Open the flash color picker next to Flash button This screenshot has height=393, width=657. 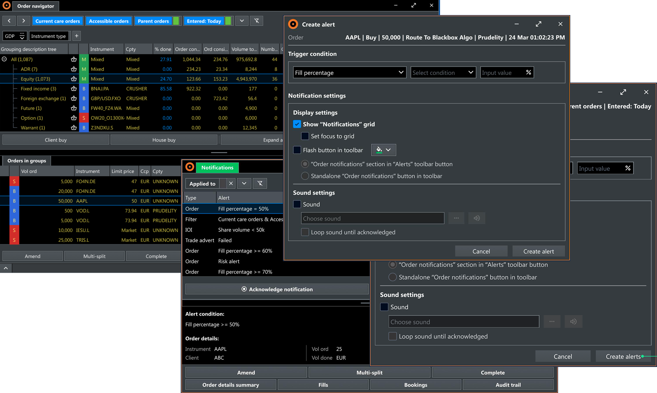(x=383, y=150)
